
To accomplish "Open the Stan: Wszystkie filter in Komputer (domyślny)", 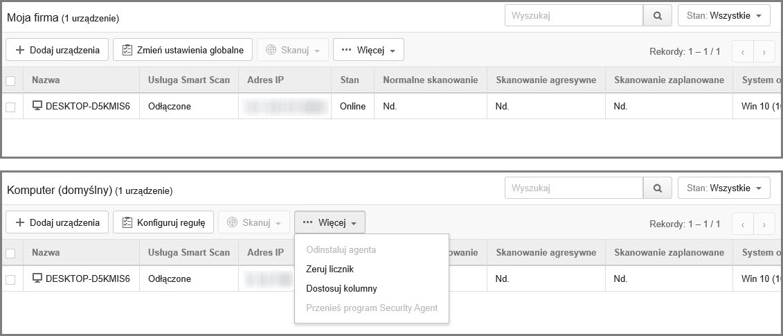I will (x=724, y=188).
